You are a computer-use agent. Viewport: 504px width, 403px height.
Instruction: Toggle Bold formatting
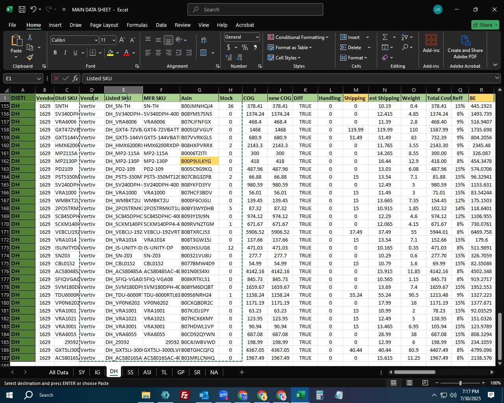click(55, 53)
